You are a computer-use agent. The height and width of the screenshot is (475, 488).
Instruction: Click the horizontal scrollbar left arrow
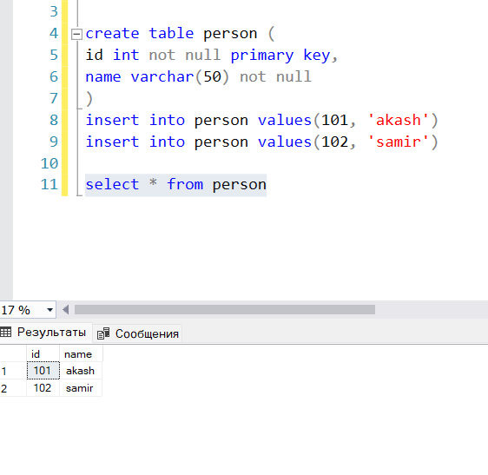[66, 310]
